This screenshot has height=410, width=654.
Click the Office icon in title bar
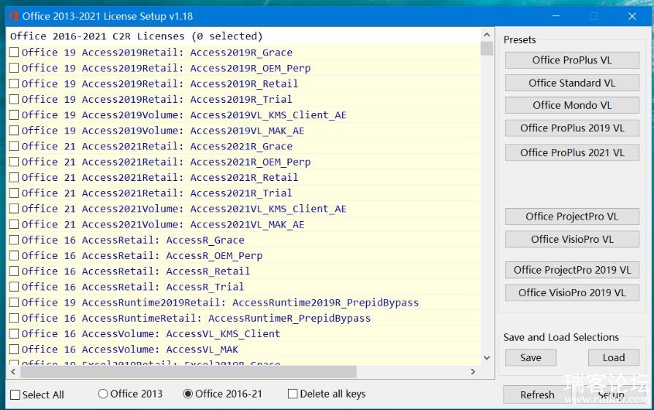tap(14, 16)
